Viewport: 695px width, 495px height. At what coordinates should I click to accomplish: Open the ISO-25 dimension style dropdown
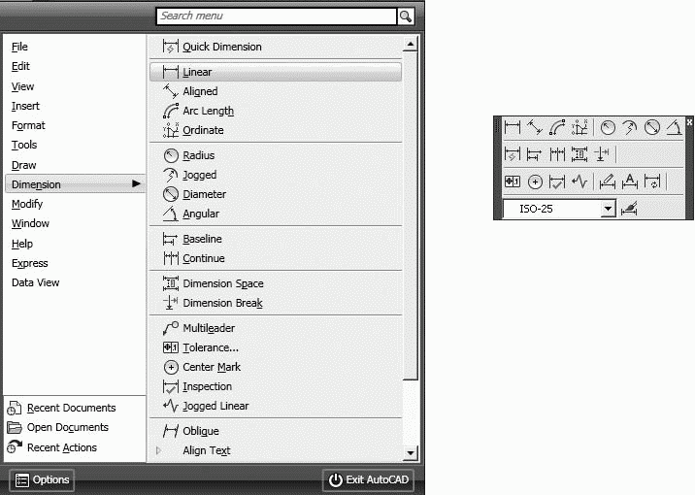(x=608, y=208)
